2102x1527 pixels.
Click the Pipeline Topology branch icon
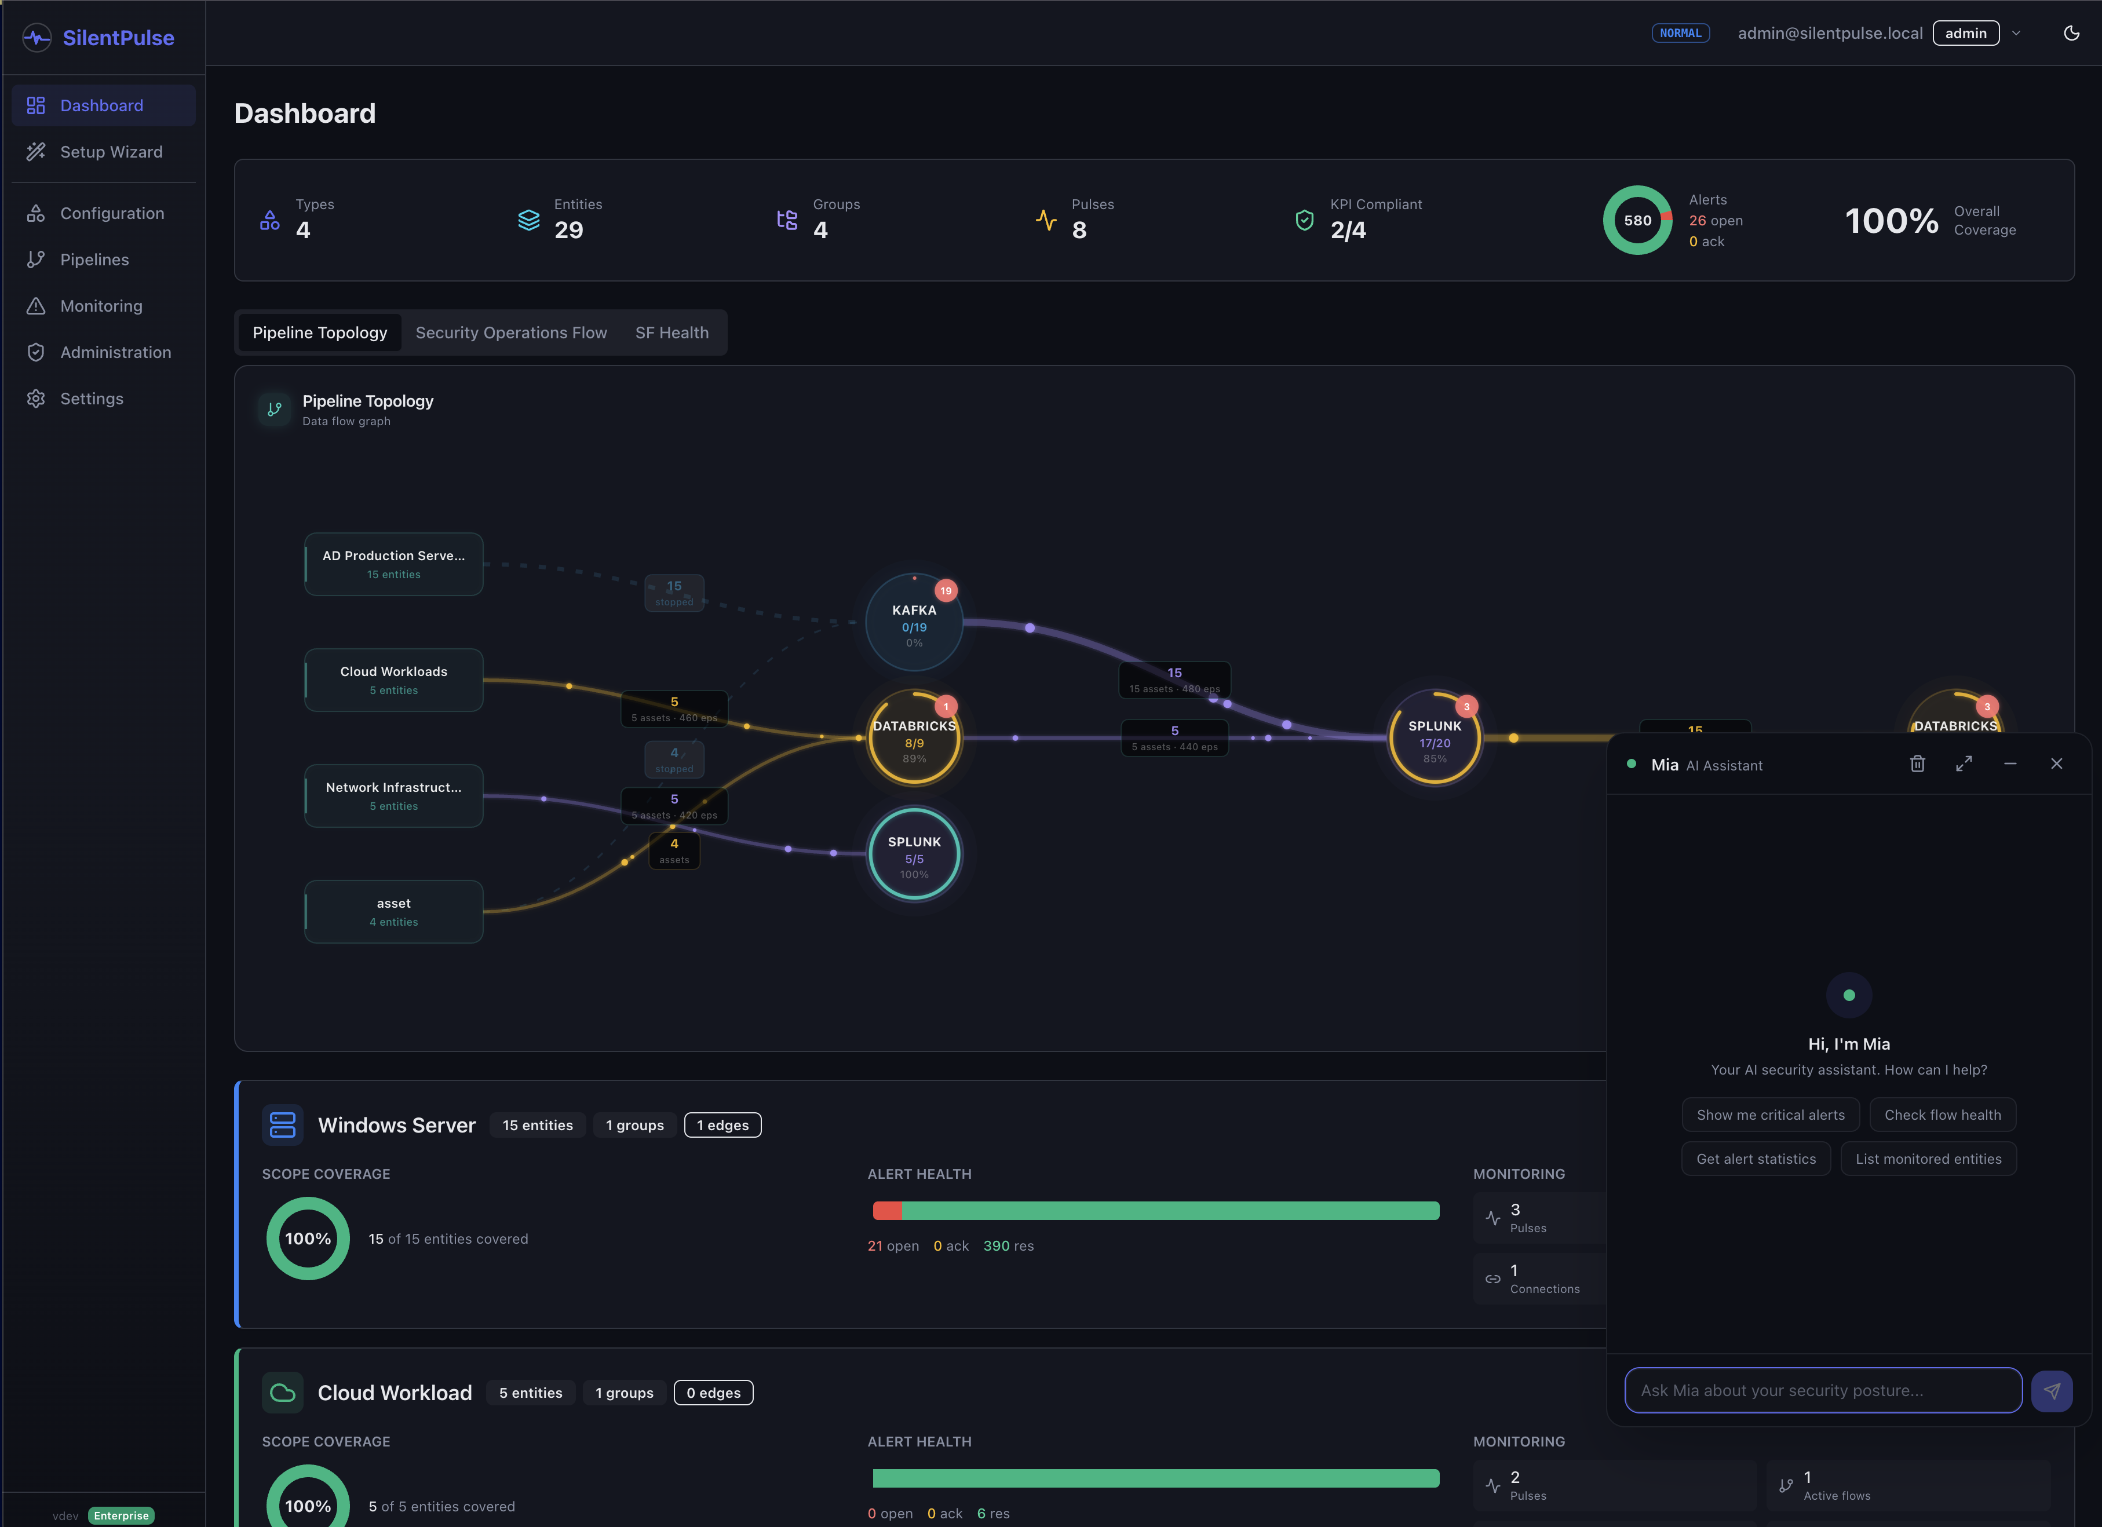coord(274,408)
